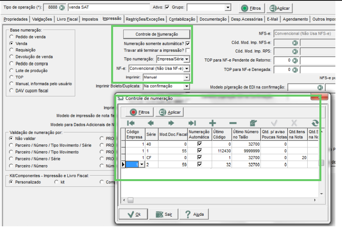Select DAV cupom fiscal option

11,91
